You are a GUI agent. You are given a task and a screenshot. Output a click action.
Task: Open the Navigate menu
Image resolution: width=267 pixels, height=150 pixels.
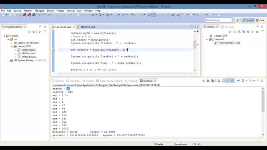pyautogui.click(x=40, y=10)
